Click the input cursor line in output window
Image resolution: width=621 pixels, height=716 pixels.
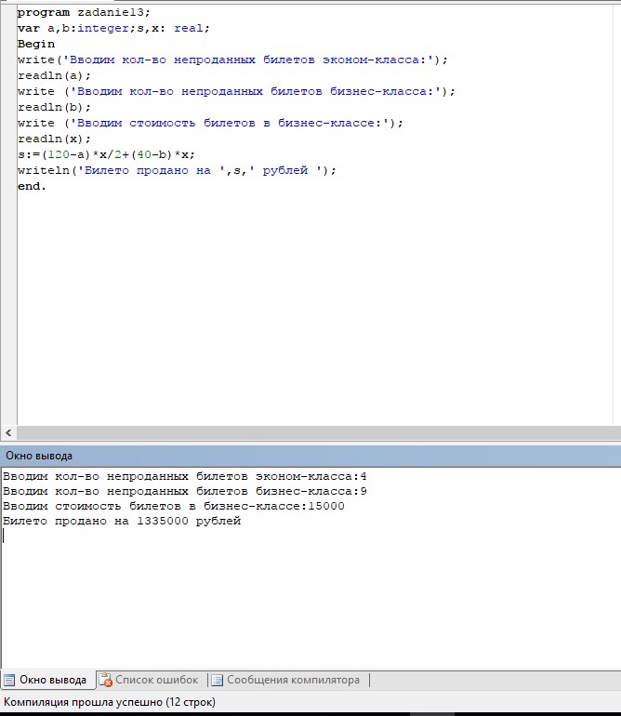click(x=4, y=537)
